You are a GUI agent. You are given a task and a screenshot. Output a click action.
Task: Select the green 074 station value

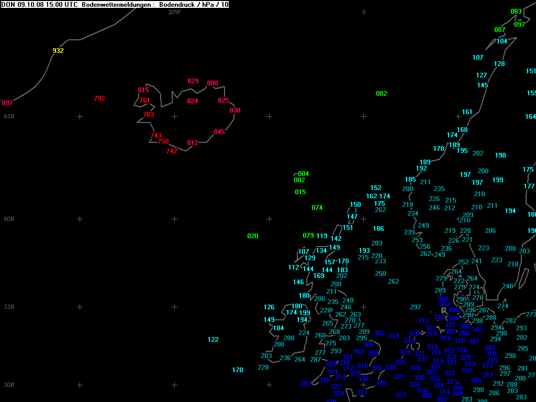[317, 208]
